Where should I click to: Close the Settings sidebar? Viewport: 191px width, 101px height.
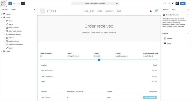(188, 9)
